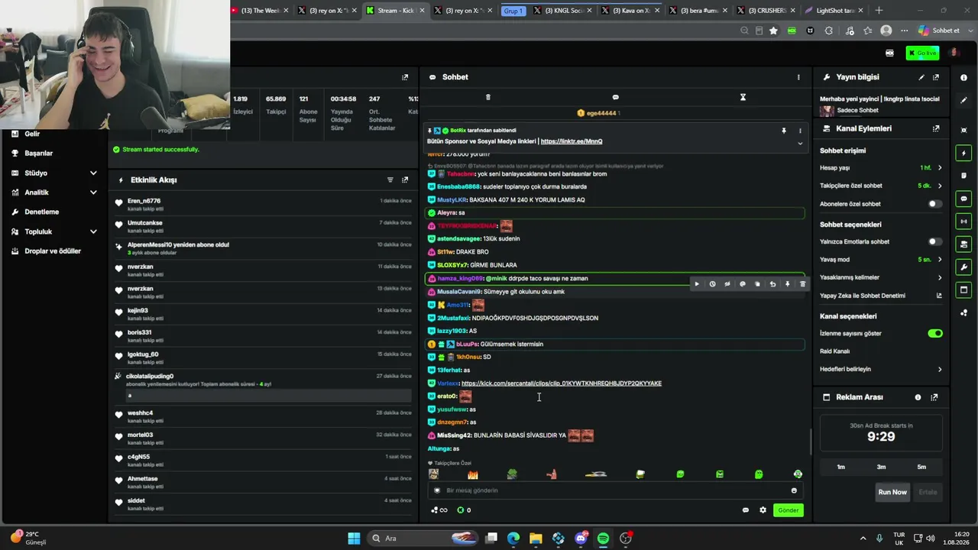Click the 'Bir mesaj gönderin' message field
The image size is (978, 550).
[x=615, y=490]
